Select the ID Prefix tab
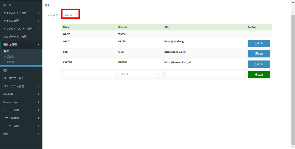The width and height of the screenshot is (295, 149). 69,15
